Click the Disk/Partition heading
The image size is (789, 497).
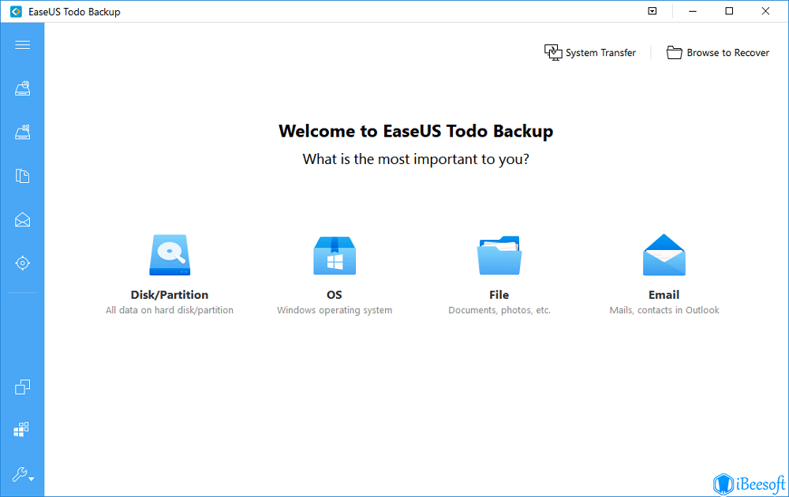pyautogui.click(x=170, y=295)
